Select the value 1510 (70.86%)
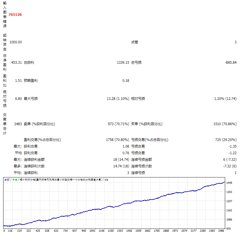 tap(225, 124)
